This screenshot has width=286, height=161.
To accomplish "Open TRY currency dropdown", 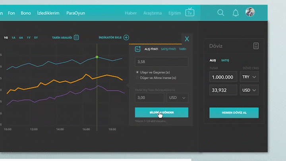I will (249, 77).
